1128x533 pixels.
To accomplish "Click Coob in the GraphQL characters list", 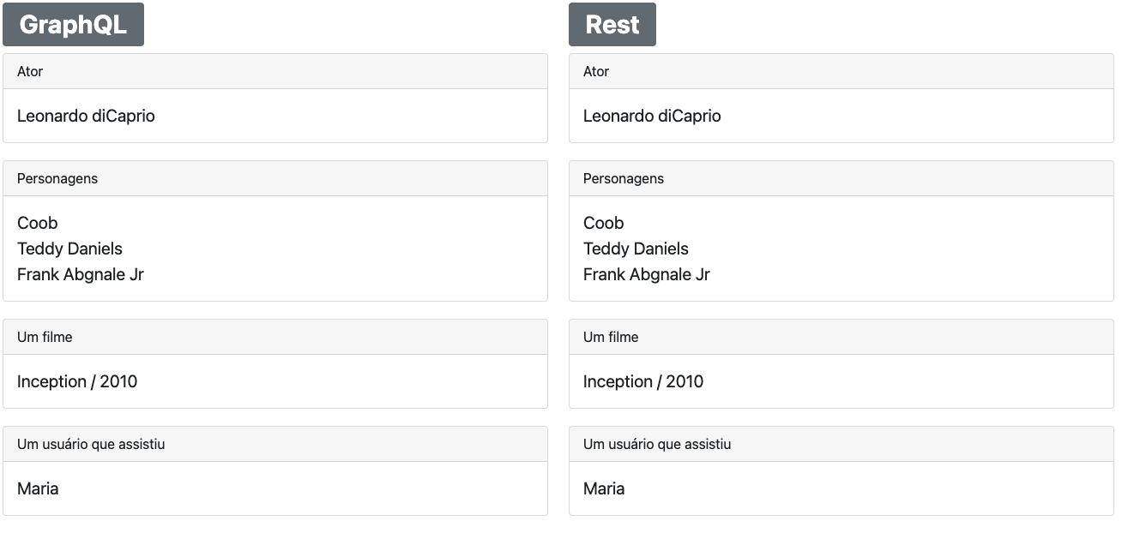I will click(x=38, y=223).
